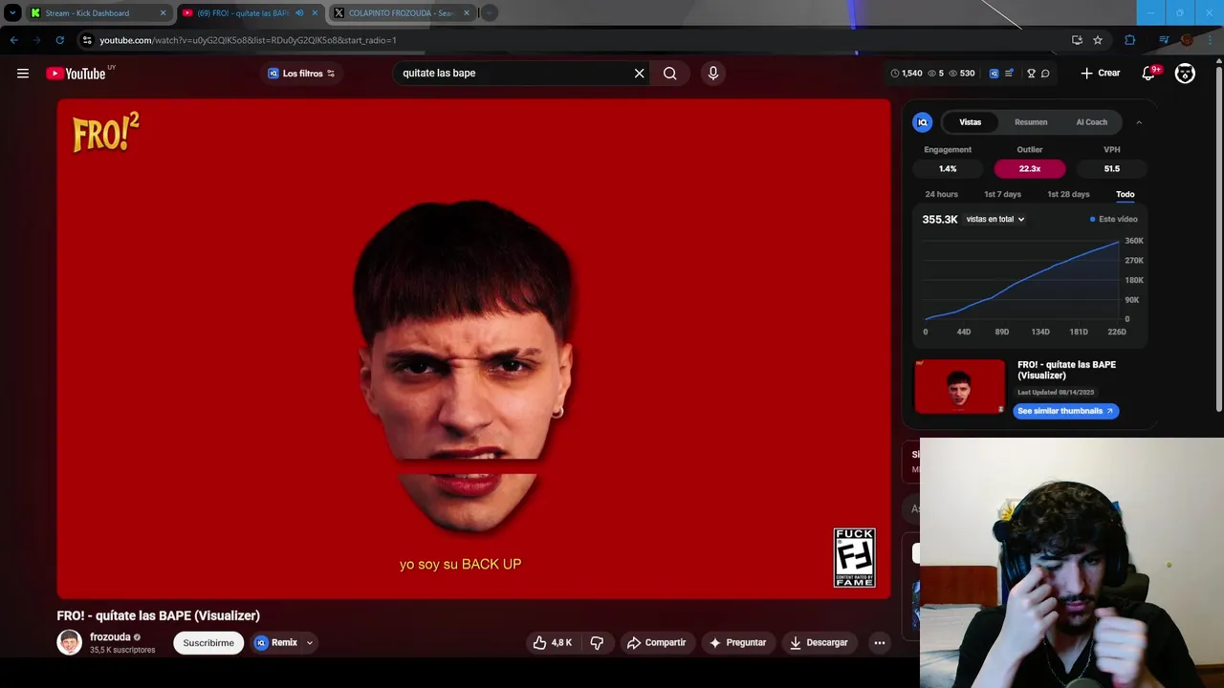The image size is (1224, 688).
Task: Toggle the Los filtros vidIQ filter button
Action: tap(301, 74)
